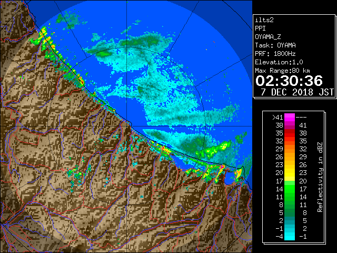Pick the purple 38 to 41 dBZ swatch
The image size is (337, 253).
coord(290,125)
